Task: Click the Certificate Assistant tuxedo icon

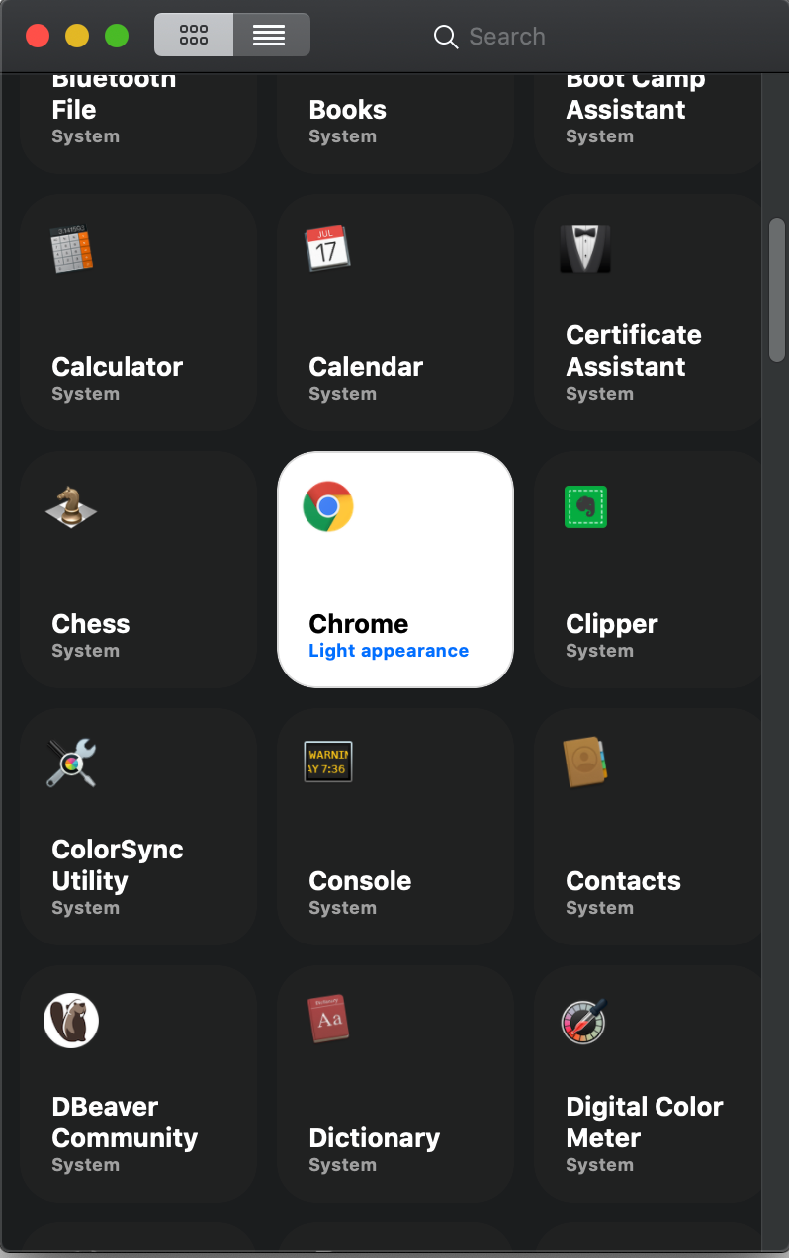Action: tap(585, 249)
